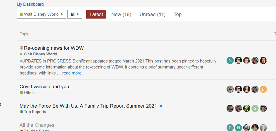Click the orange B avatar on Covid vaccine row
Image resolution: width=276 pixels, height=131 pixels.
tap(263, 89)
